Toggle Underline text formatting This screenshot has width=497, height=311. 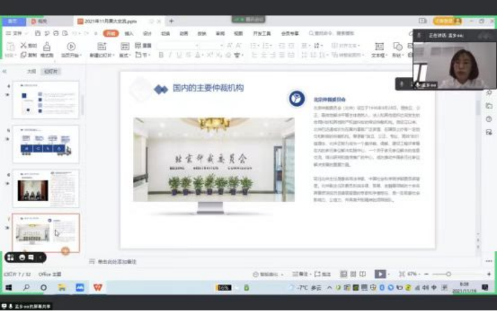point(180,55)
